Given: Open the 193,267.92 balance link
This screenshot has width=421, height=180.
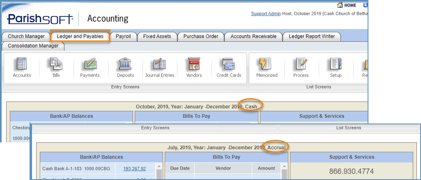Looking at the screenshot, I should (x=135, y=169).
